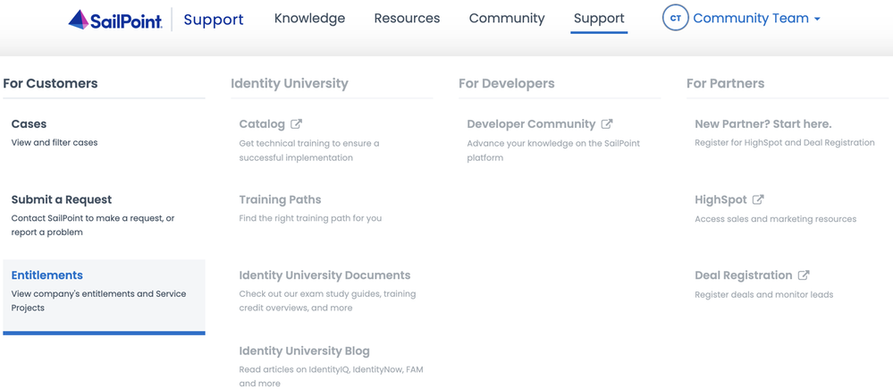Click the Deal Registration external link icon
The width and height of the screenshot is (893, 389).
(x=804, y=275)
